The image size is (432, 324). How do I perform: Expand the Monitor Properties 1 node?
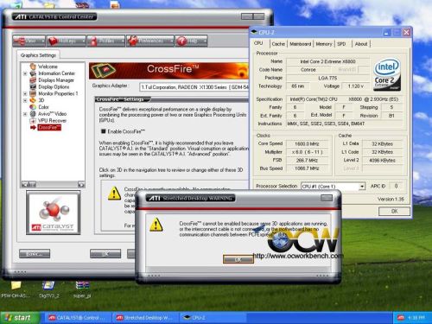pos(25,94)
